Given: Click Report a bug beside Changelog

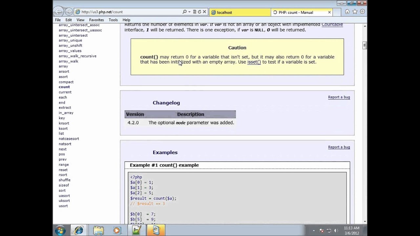Looking at the screenshot, I should (x=339, y=97).
